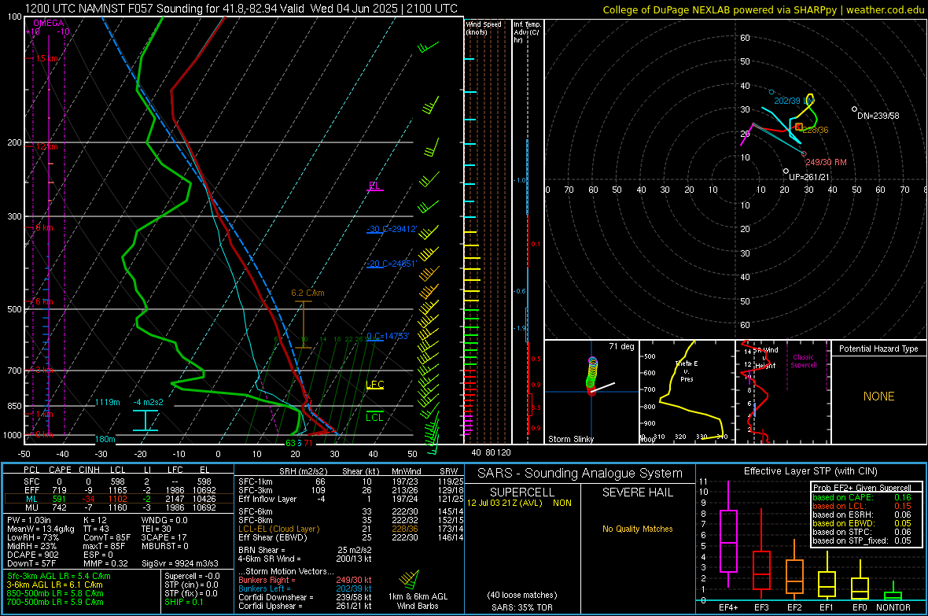Viewport: 928px width, 616px height.
Task: Click the '-30 C=29412' height label
Action: [x=391, y=229]
